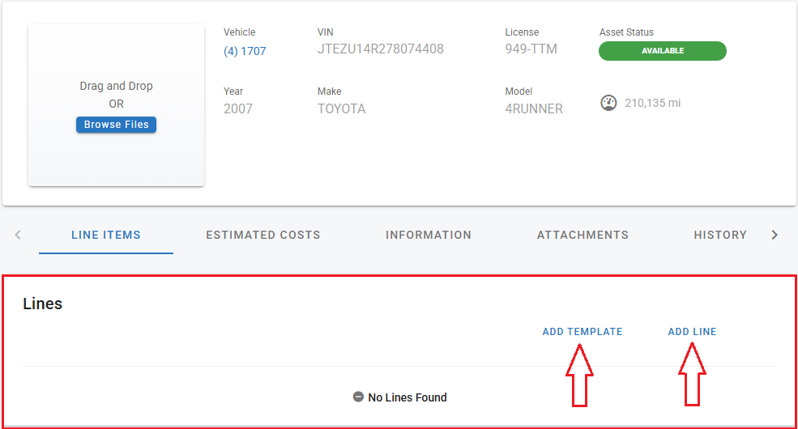View the History tab
This screenshot has width=798, height=429.
pos(720,235)
